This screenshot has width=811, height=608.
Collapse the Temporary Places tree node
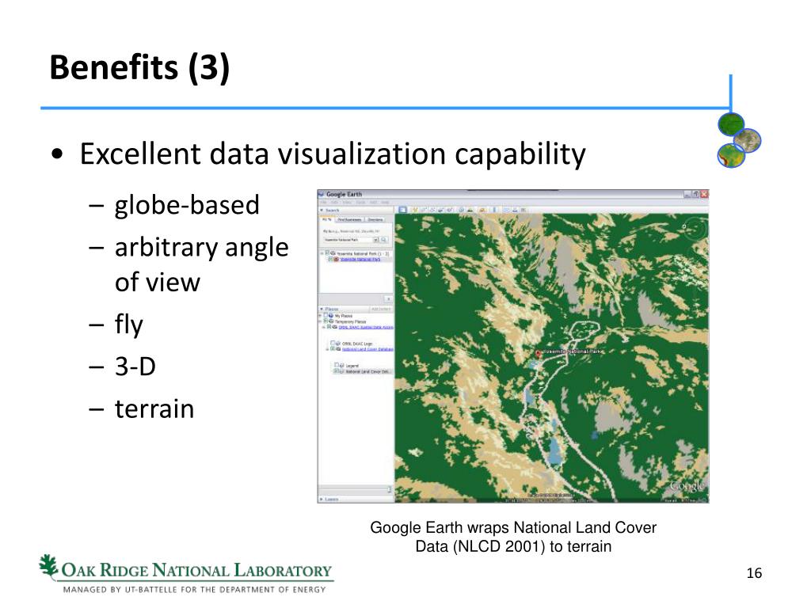[x=320, y=321]
